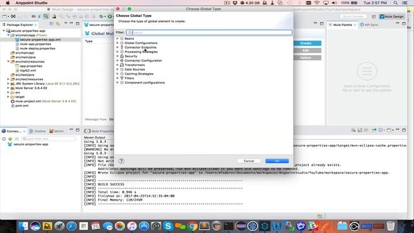Image resolution: width=414 pixels, height=233 pixels.
Task: Select pom.xml in Package Explorer
Action: coord(21,105)
